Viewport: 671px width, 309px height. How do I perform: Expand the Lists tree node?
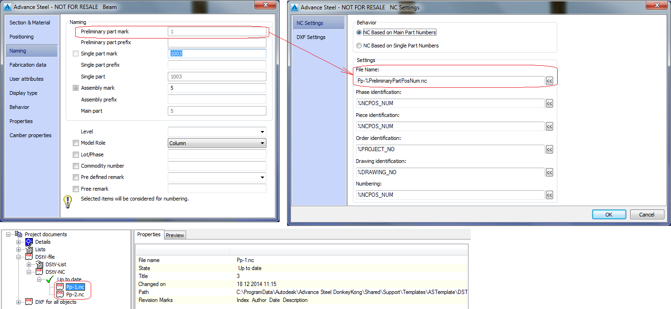(x=19, y=249)
